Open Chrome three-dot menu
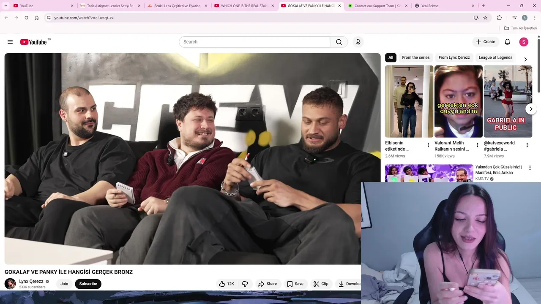 pyautogui.click(x=535, y=18)
